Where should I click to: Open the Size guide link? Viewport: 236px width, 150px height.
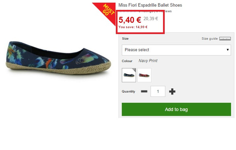(210, 39)
